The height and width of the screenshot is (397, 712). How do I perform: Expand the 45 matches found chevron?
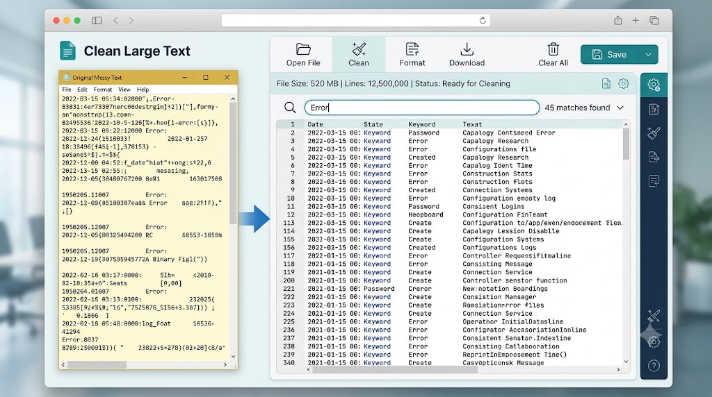[x=620, y=108]
